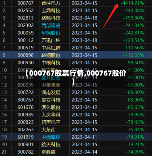Select stock code 002813
Image resolution: width=152 pixels, height=156 pixels.
click(26, 18)
